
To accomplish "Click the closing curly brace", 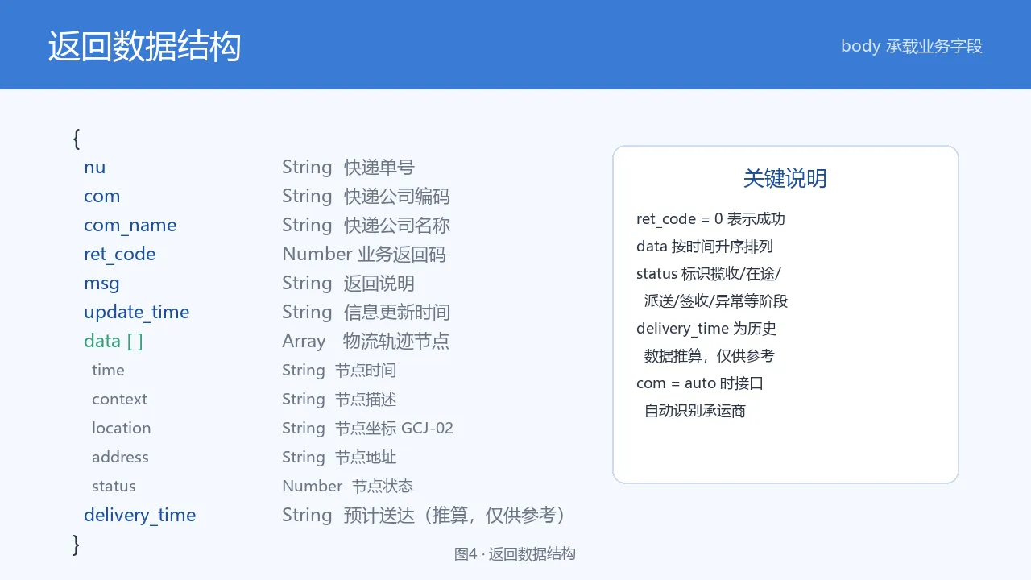I will tap(77, 545).
